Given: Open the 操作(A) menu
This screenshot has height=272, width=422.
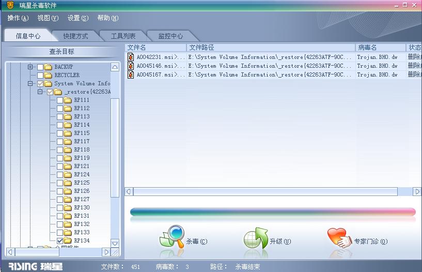Looking at the screenshot, I should click(18, 18).
